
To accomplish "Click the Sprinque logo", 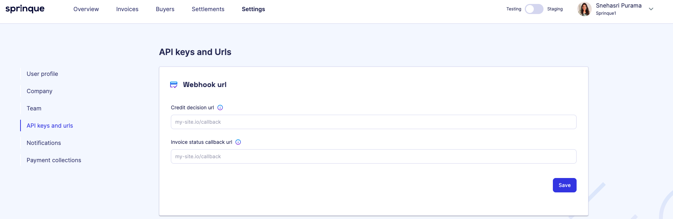I will coord(25,9).
